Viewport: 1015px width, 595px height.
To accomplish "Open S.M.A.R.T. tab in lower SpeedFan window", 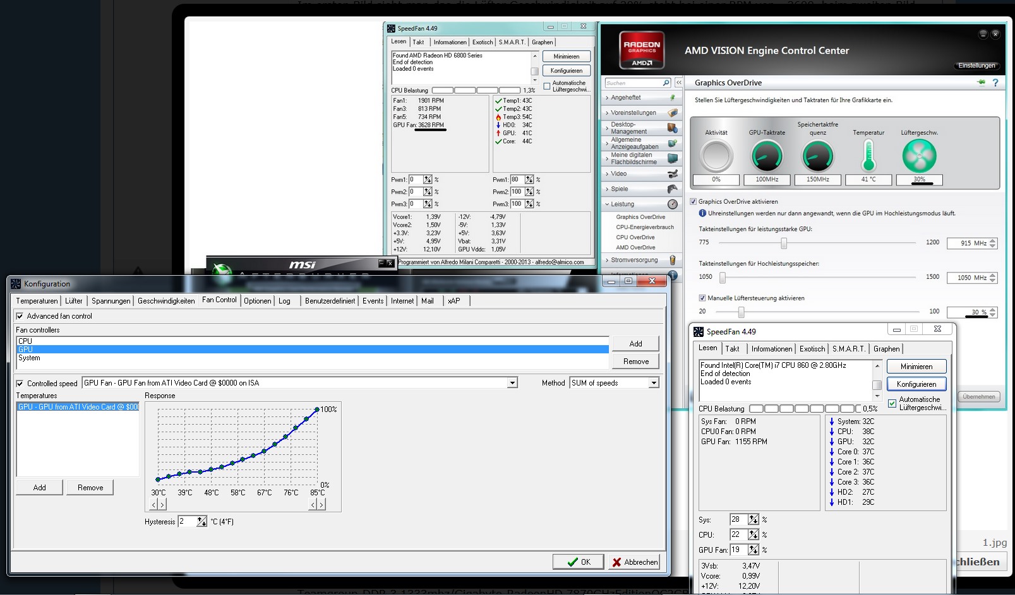I will (x=848, y=349).
